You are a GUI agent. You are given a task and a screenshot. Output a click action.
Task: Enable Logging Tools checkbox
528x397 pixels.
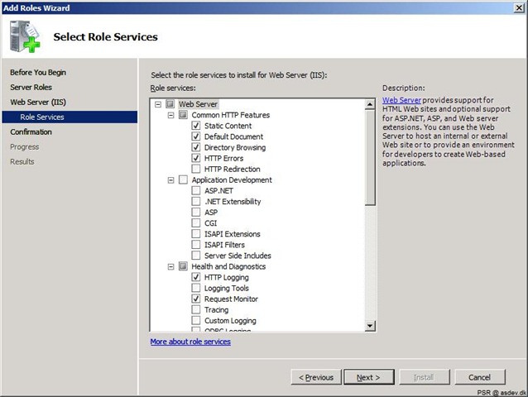point(196,288)
